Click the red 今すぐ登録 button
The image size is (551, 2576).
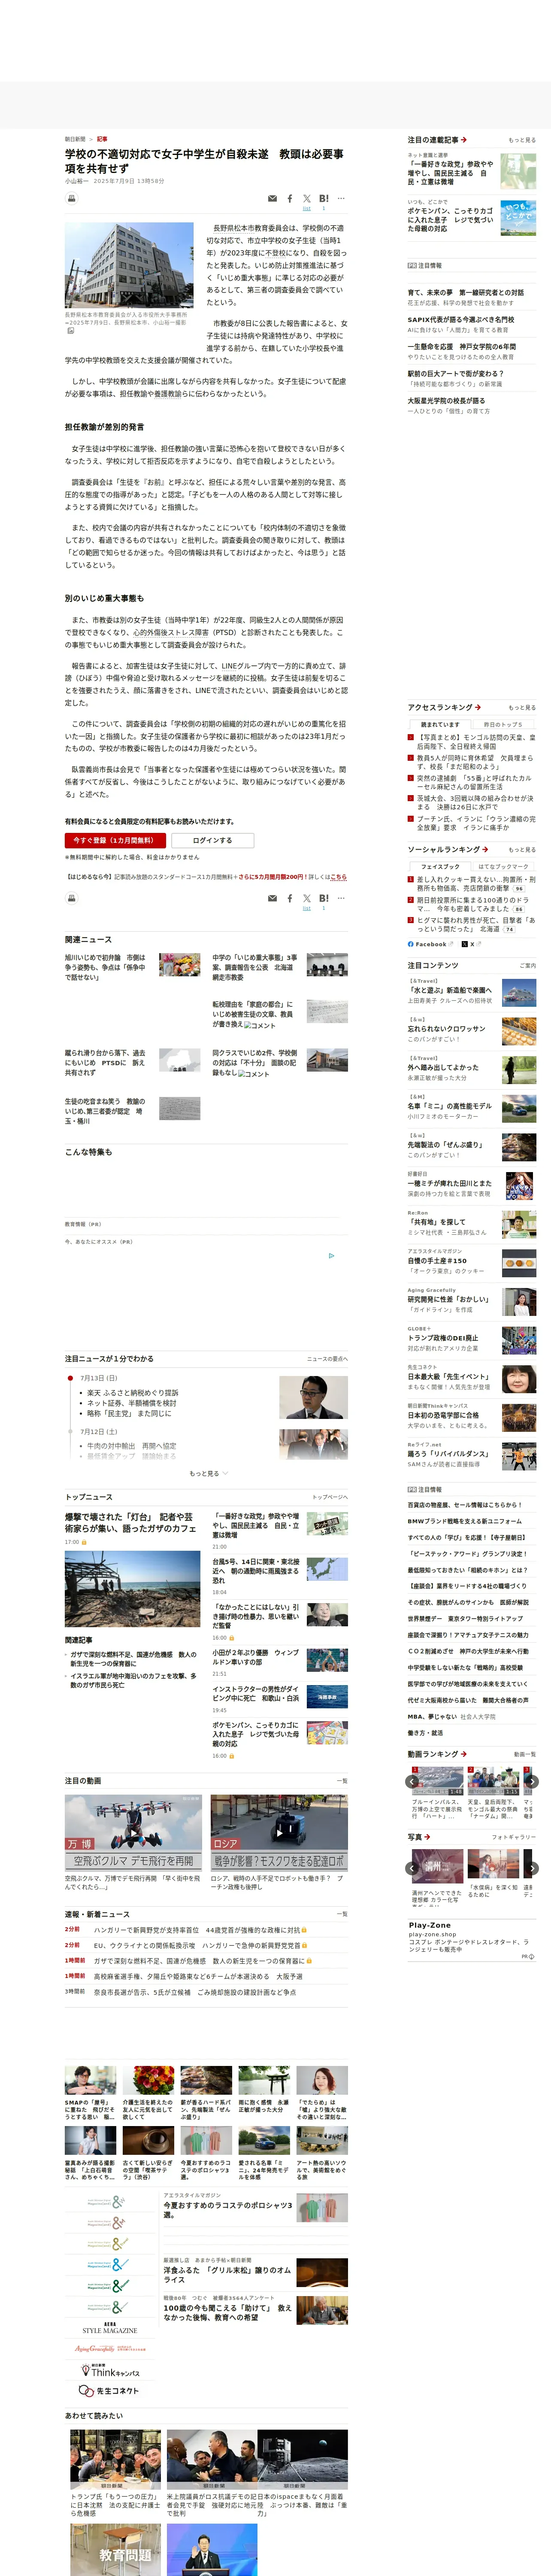(x=115, y=840)
